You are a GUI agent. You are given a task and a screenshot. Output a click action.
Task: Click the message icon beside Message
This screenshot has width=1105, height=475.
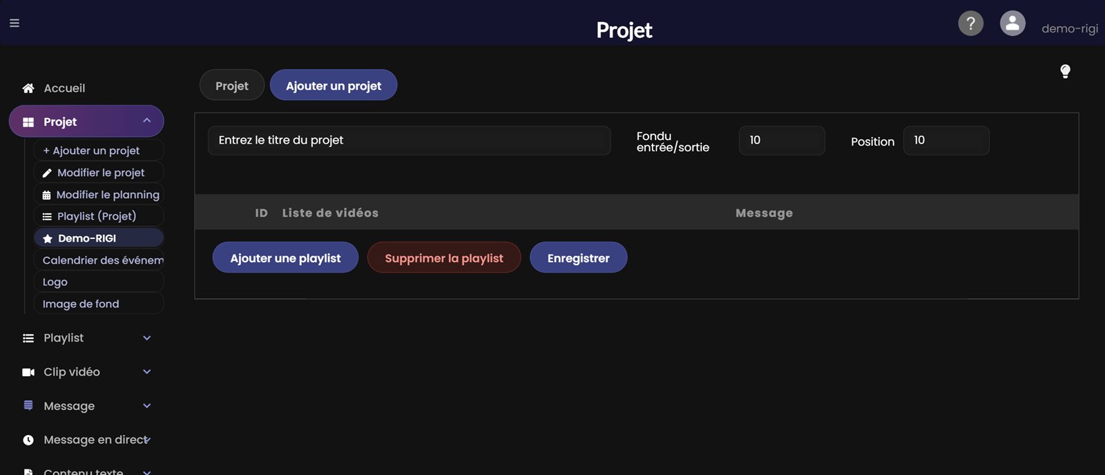pyautogui.click(x=28, y=405)
